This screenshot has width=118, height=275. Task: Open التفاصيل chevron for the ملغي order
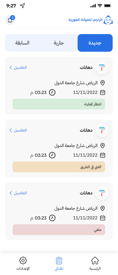pyautogui.click(x=18, y=193)
